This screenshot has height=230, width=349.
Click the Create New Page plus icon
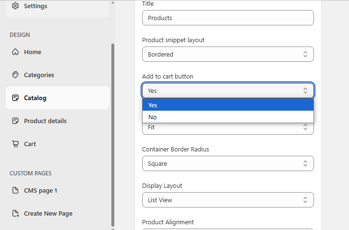(15, 213)
